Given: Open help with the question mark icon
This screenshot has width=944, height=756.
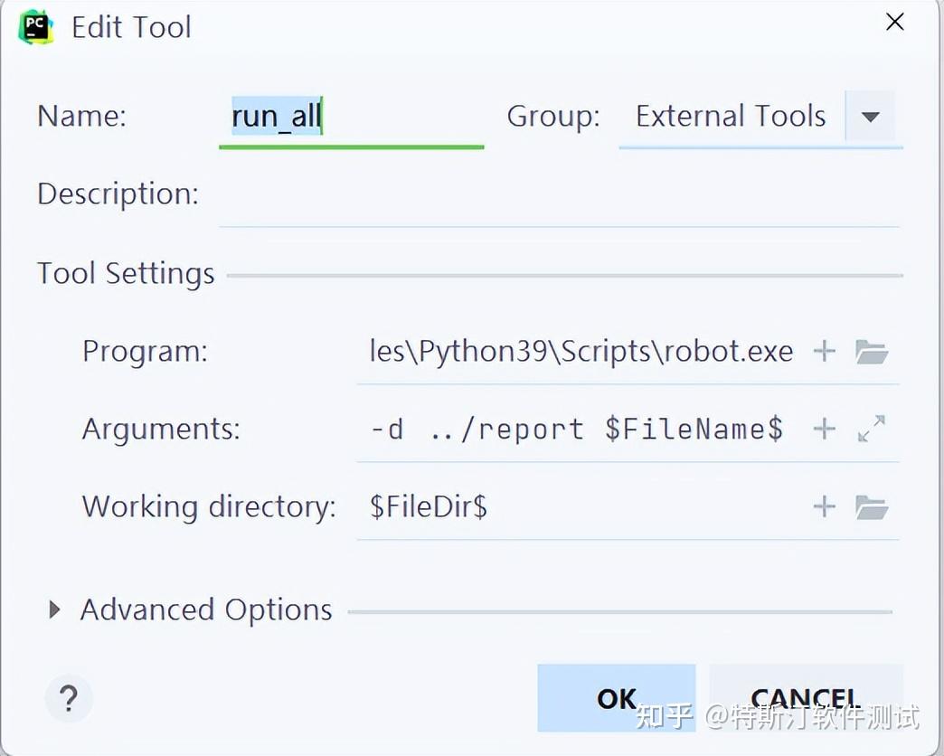Looking at the screenshot, I should click(x=68, y=698).
